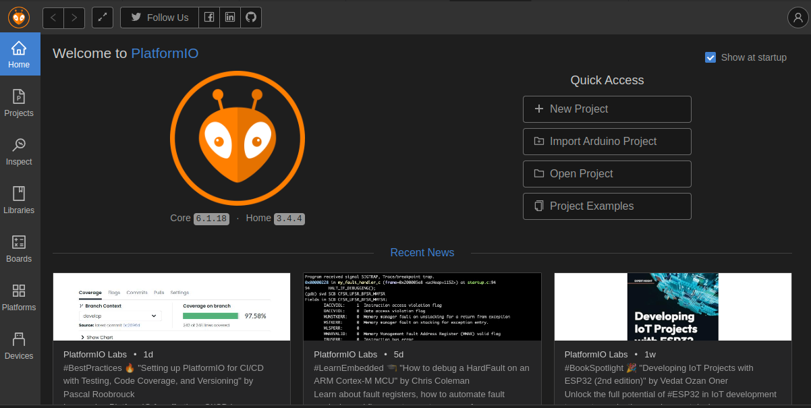Toggle the expand fullscreen arrows button

tap(103, 18)
